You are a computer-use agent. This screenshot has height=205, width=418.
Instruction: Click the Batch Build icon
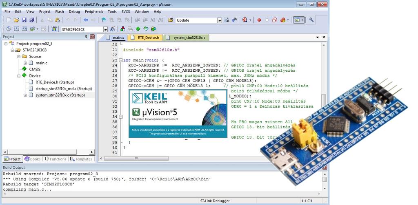tap(32, 29)
